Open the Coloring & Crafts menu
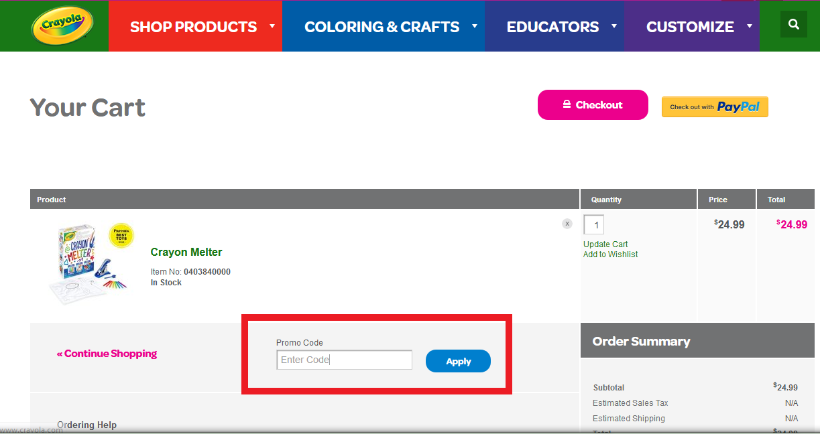This screenshot has width=820, height=434. 382,27
